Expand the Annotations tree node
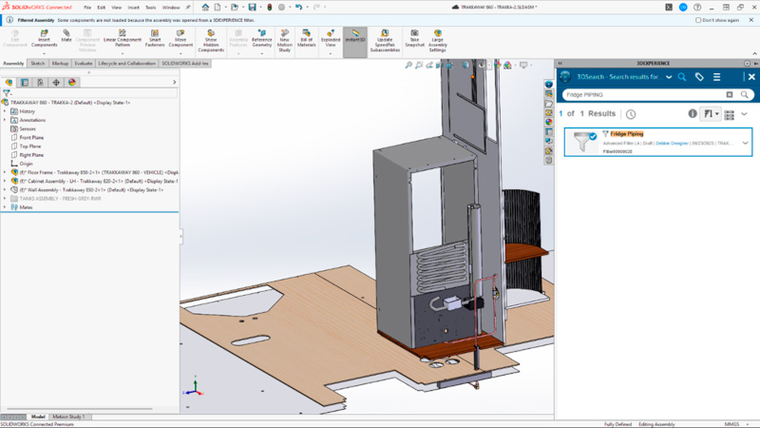Image resolution: width=760 pixels, height=428 pixels. [x=5, y=120]
